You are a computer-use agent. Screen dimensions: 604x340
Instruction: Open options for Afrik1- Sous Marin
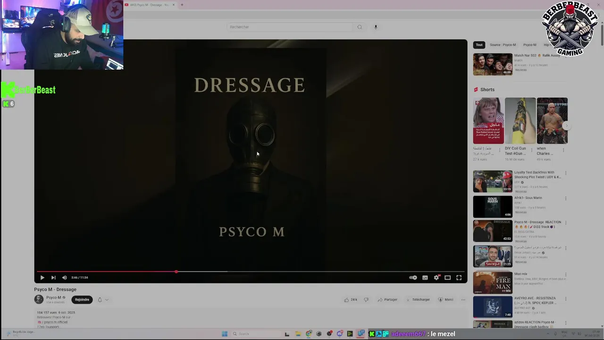[x=566, y=199]
